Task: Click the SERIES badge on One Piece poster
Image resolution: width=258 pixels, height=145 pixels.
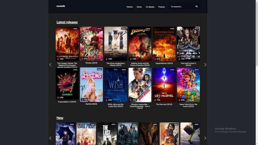Action: tap(92, 124)
